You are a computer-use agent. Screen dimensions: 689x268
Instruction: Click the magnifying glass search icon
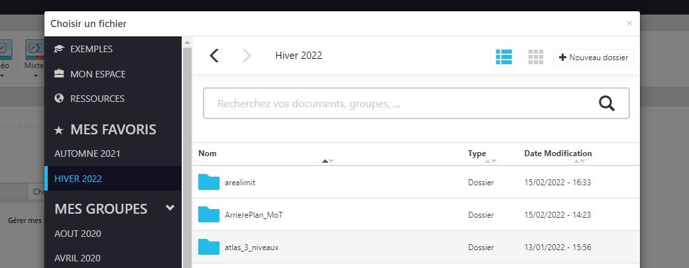(x=607, y=103)
